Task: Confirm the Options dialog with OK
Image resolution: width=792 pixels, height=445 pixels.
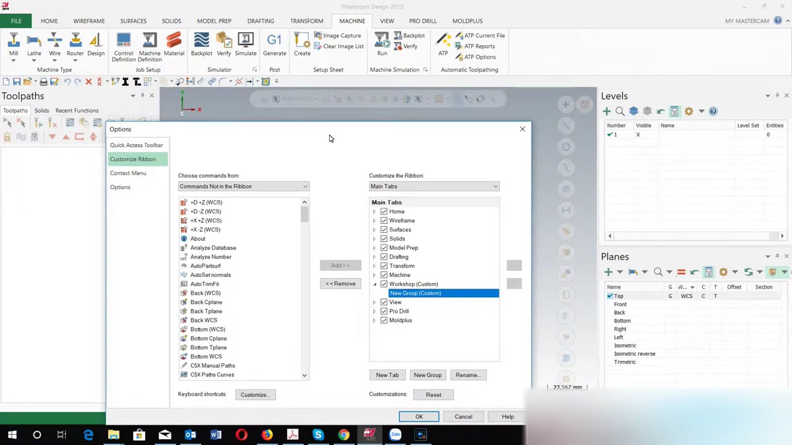Action: point(419,417)
